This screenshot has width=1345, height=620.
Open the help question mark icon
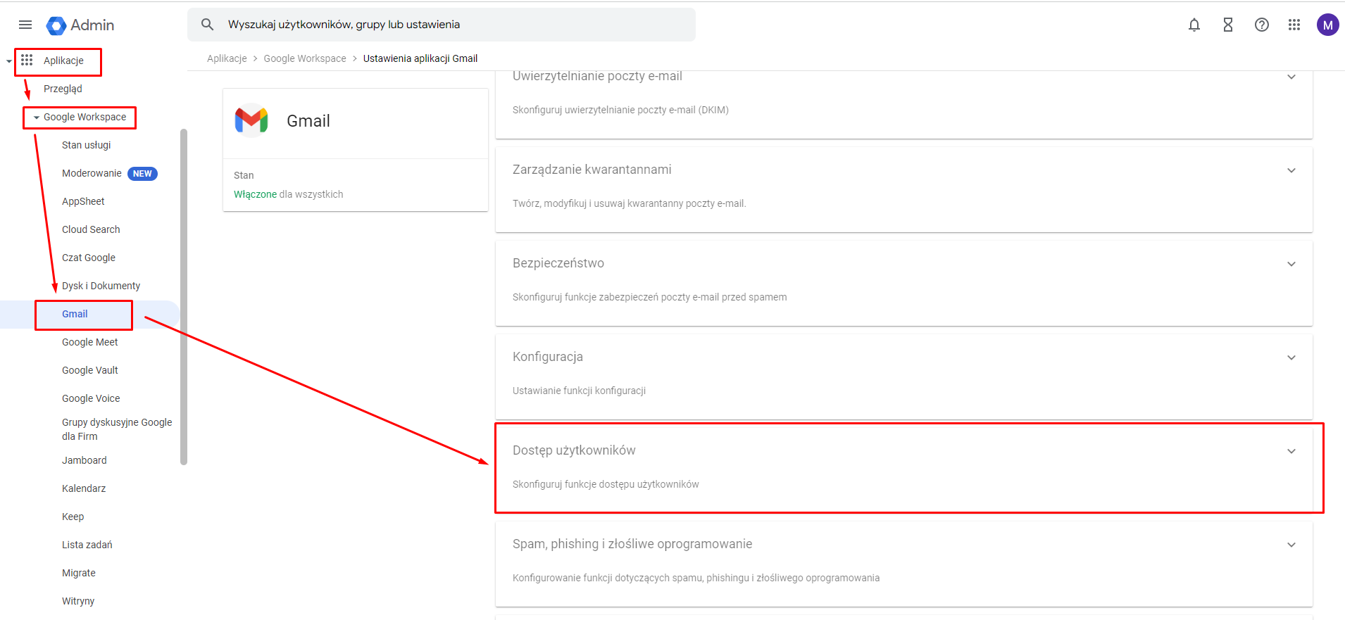point(1262,25)
